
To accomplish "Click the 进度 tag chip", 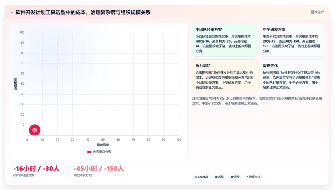I will (235, 177).
